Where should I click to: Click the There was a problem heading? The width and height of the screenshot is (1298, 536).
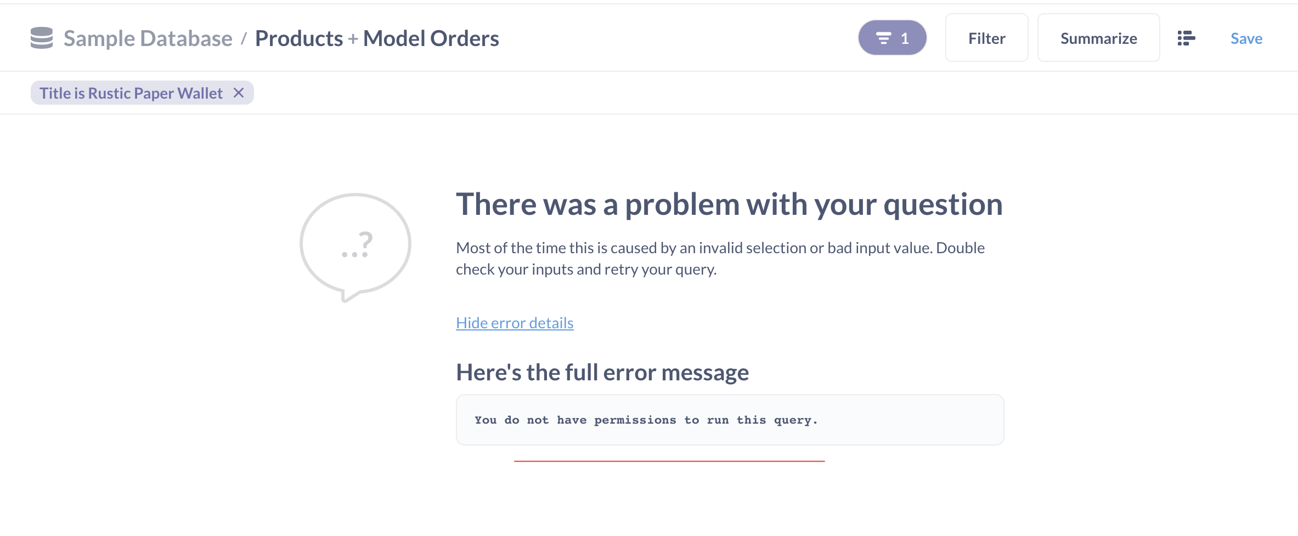coord(730,204)
